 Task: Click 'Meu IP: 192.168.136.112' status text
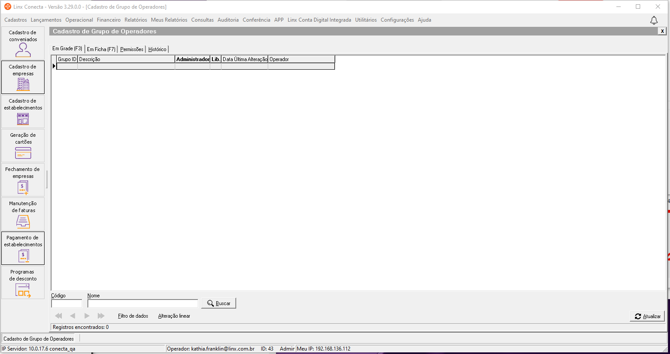pyautogui.click(x=324, y=349)
